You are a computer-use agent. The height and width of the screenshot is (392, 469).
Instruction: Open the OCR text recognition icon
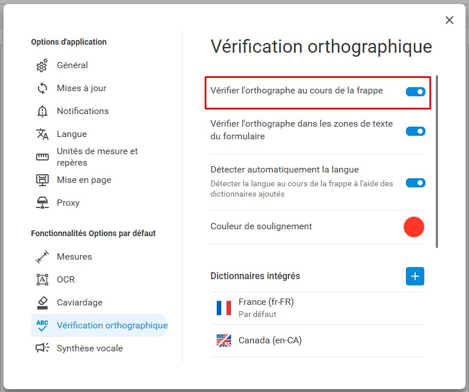42,280
